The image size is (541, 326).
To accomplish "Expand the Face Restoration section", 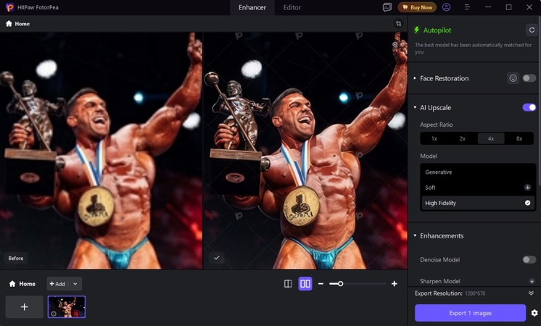I will pyautogui.click(x=415, y=78).
